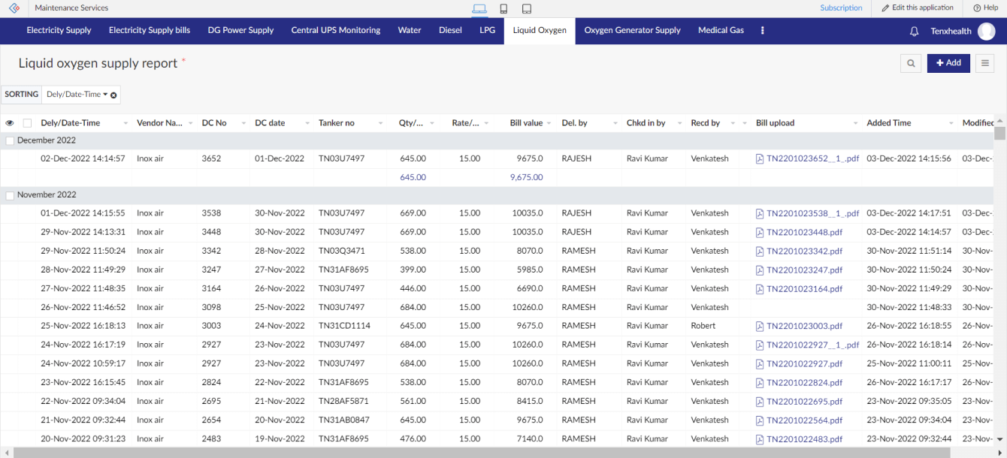Check the select-all rows checkbox

click(28, 123)
